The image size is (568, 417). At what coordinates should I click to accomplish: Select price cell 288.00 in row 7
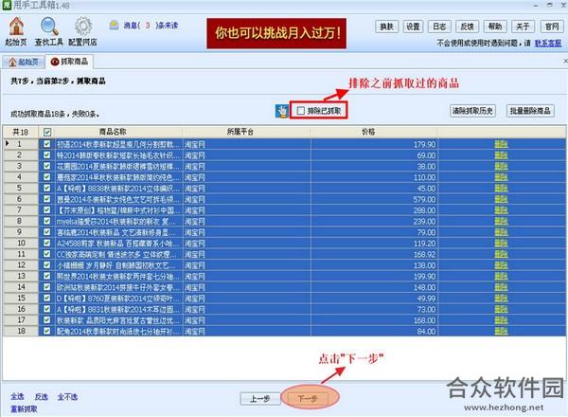374,210
